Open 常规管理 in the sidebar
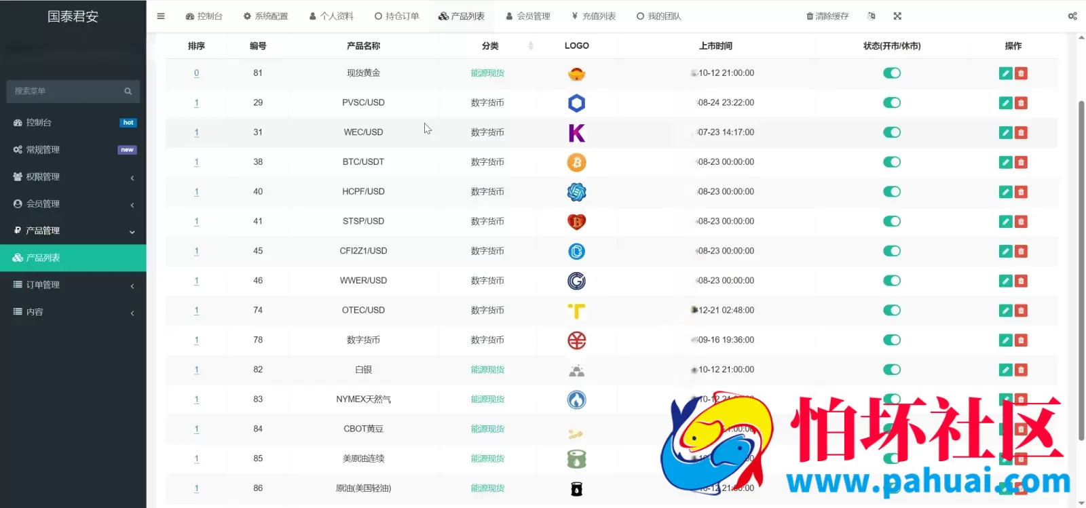The height and width of the screenshot is (508, 1086). pos(73,150)
